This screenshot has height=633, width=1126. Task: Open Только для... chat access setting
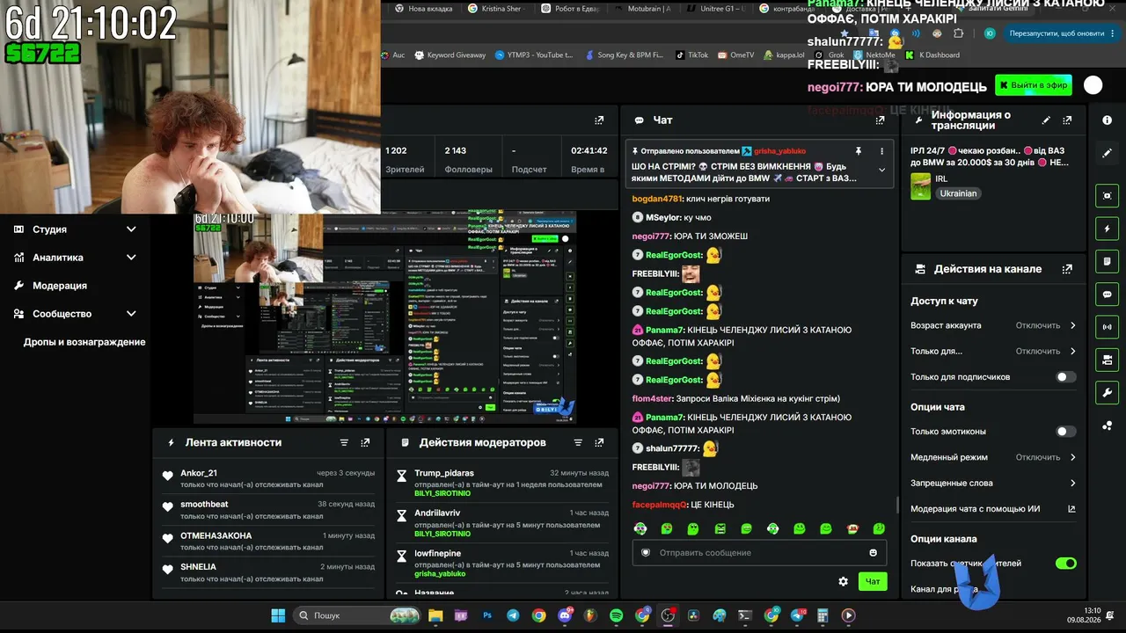click(993, 352)
